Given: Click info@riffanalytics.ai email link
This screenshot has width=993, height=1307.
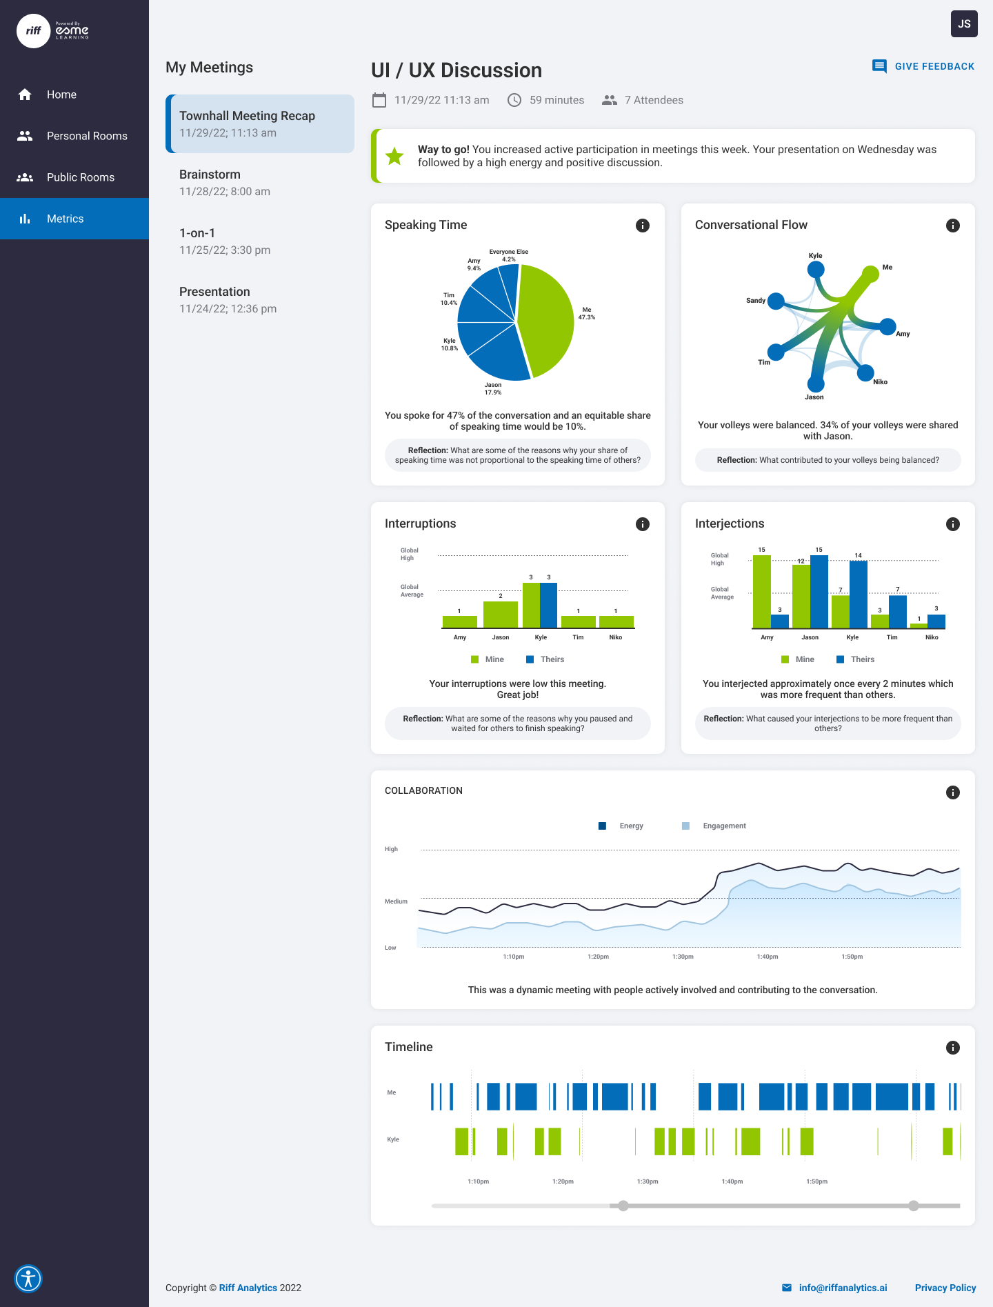Looking at the screenshot, I should (x=843, y=1288).
